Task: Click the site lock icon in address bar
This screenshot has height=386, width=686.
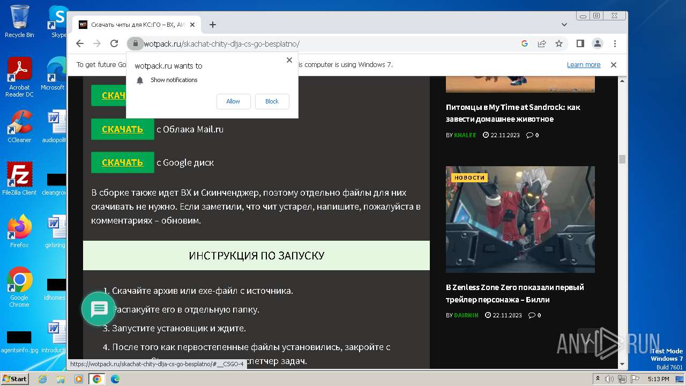Action: pyautogui.click(x=135, y=43)
